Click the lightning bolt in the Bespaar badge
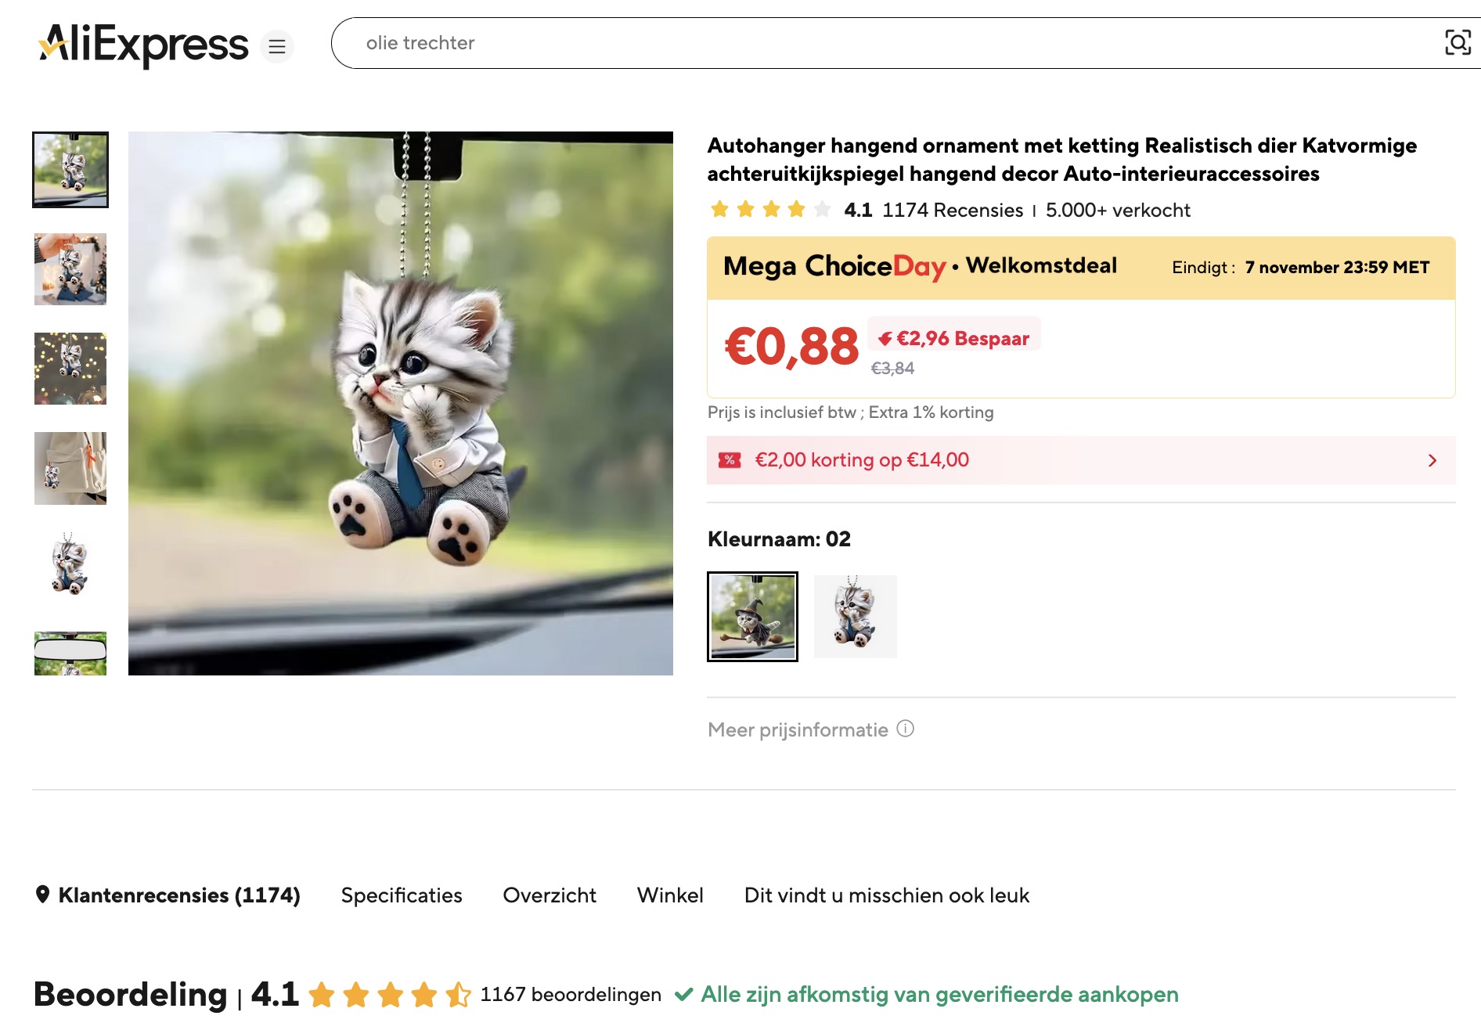 point(886,338)
